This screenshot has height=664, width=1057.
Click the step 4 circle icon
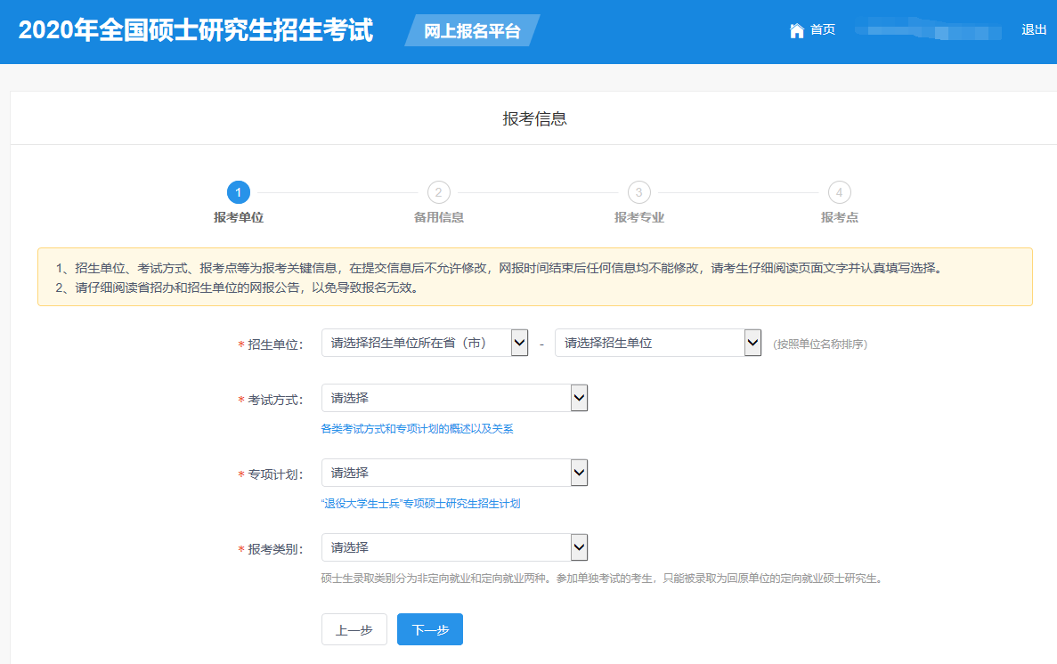click(x=839, y=192)
